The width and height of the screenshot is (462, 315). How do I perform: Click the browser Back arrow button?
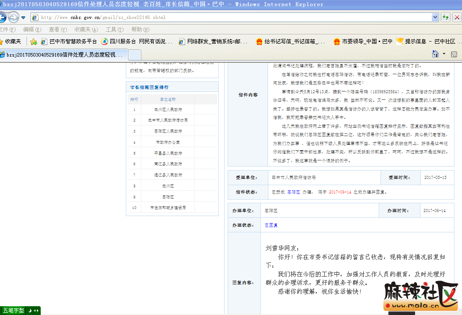tap(2, 18)
